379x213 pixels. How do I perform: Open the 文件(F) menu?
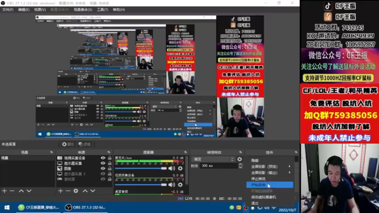coord(8,9)
